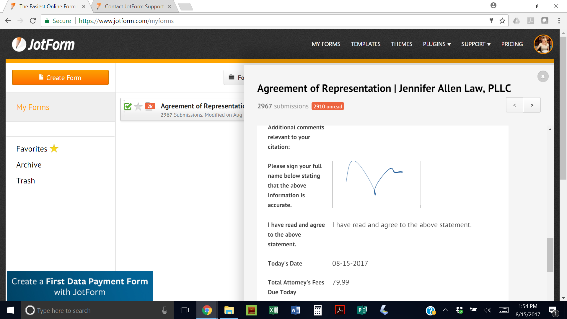Expand the Plugins dropdown menu
Image resolution: width=567 pixels, height=319 pixels.
pyautogui.click(x=436, y=44)
